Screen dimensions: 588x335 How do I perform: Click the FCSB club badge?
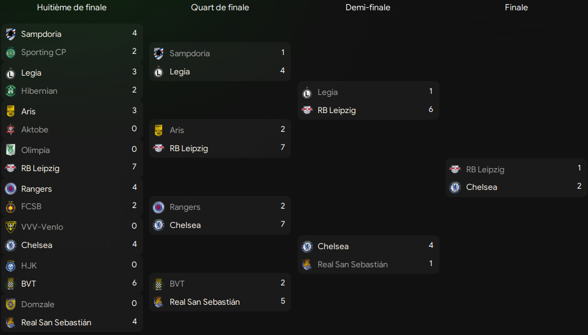(10, 207)
